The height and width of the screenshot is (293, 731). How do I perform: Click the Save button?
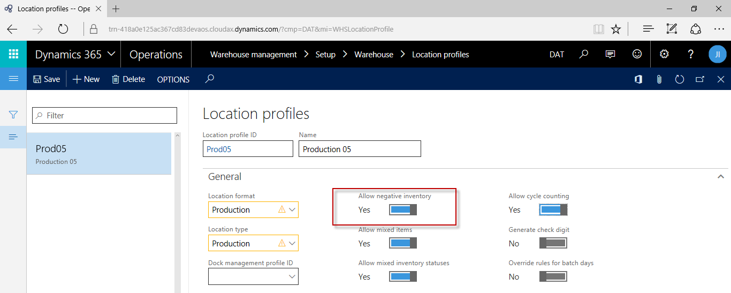coord(47,79)
